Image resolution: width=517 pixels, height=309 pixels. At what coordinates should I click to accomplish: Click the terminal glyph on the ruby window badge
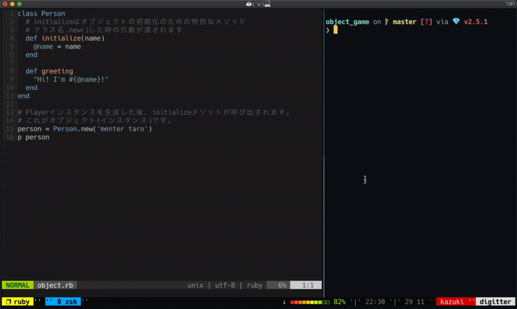(x=8, y=302)
